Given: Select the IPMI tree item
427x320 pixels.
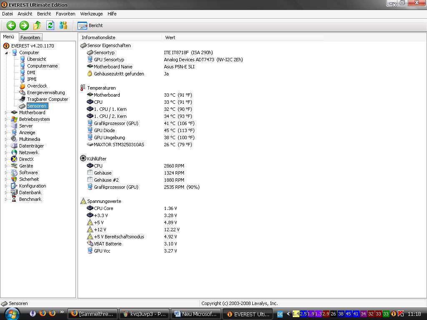Looking at the screenshot, I should click(x=32, y=79).
